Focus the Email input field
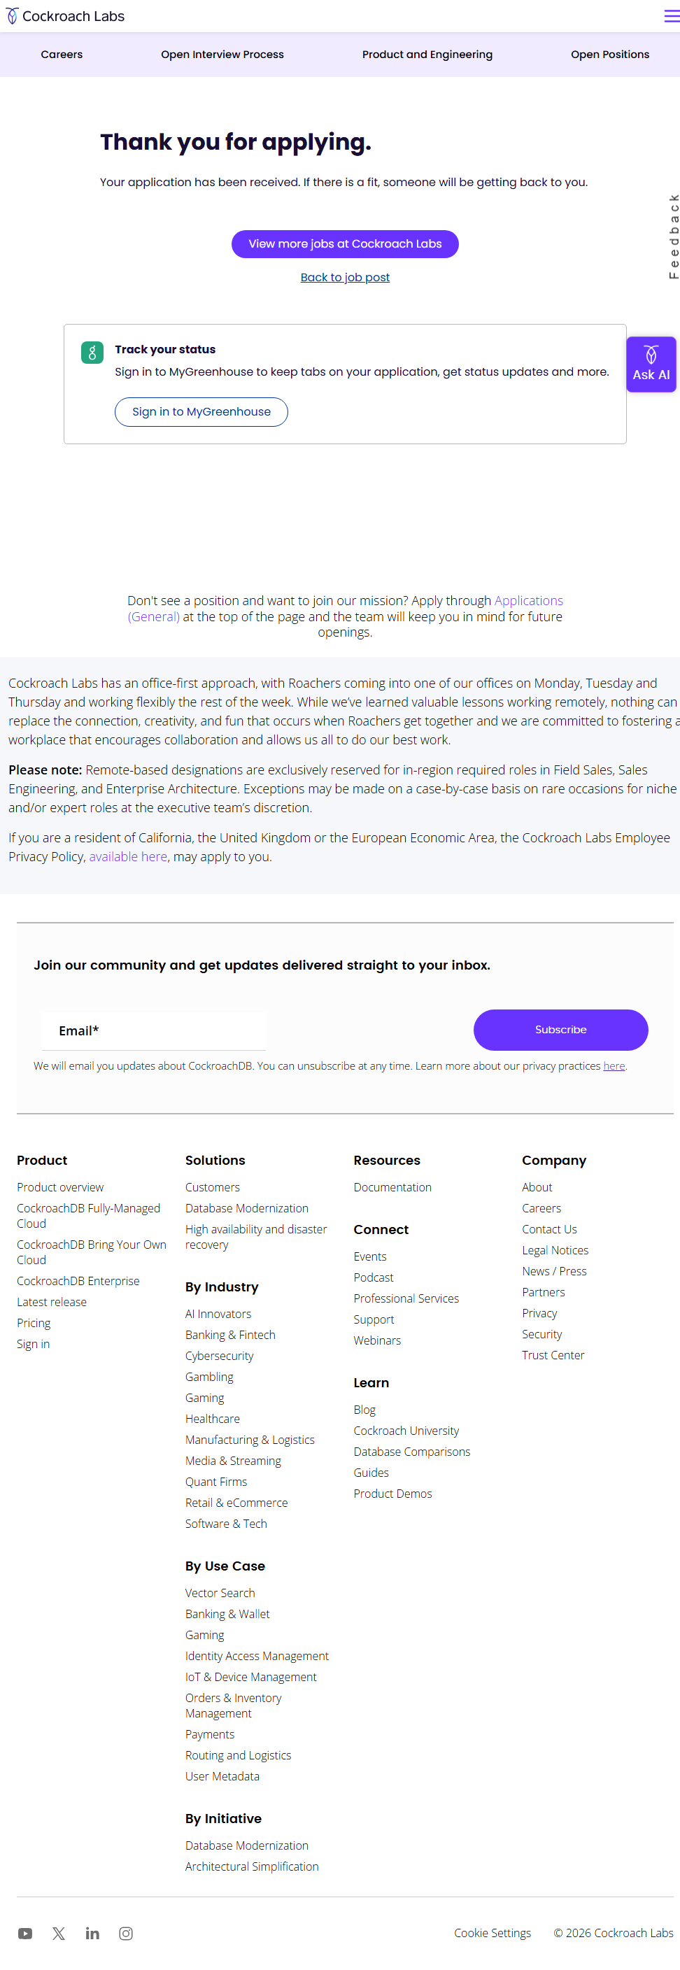680x1970 pixels. 155,1031
